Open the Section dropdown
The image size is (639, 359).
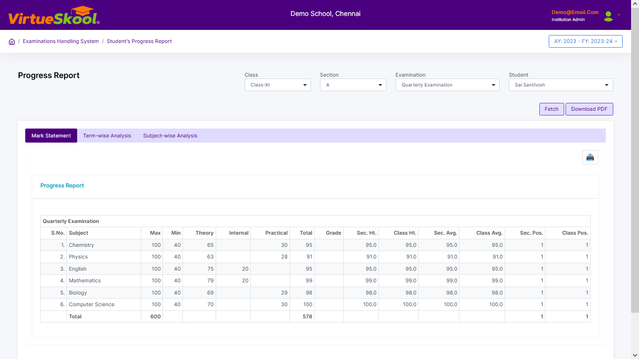click(x=353, y=85)
